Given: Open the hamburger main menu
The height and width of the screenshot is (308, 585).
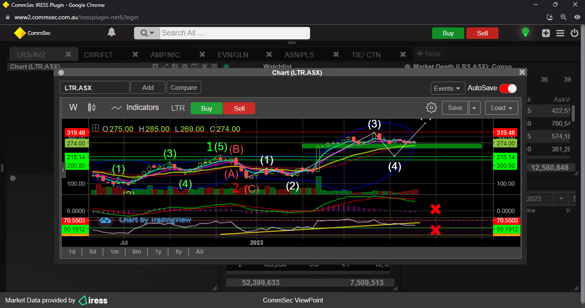Looking at the screenshot, I should click(x=560, y=33).
